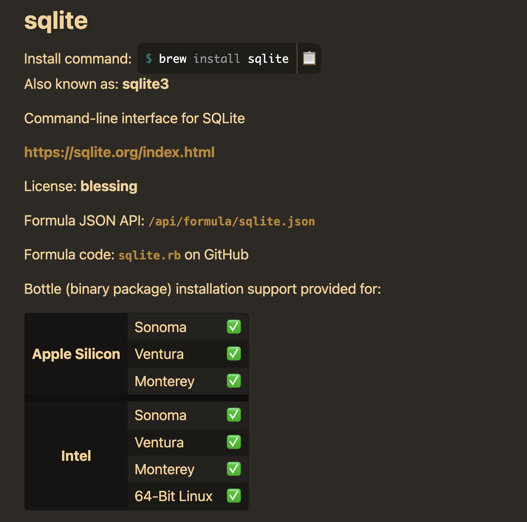Click the checkmark for Ventura under Apple Silicon
The width and height of the screenshot is (527, 522).
point(233,354)
